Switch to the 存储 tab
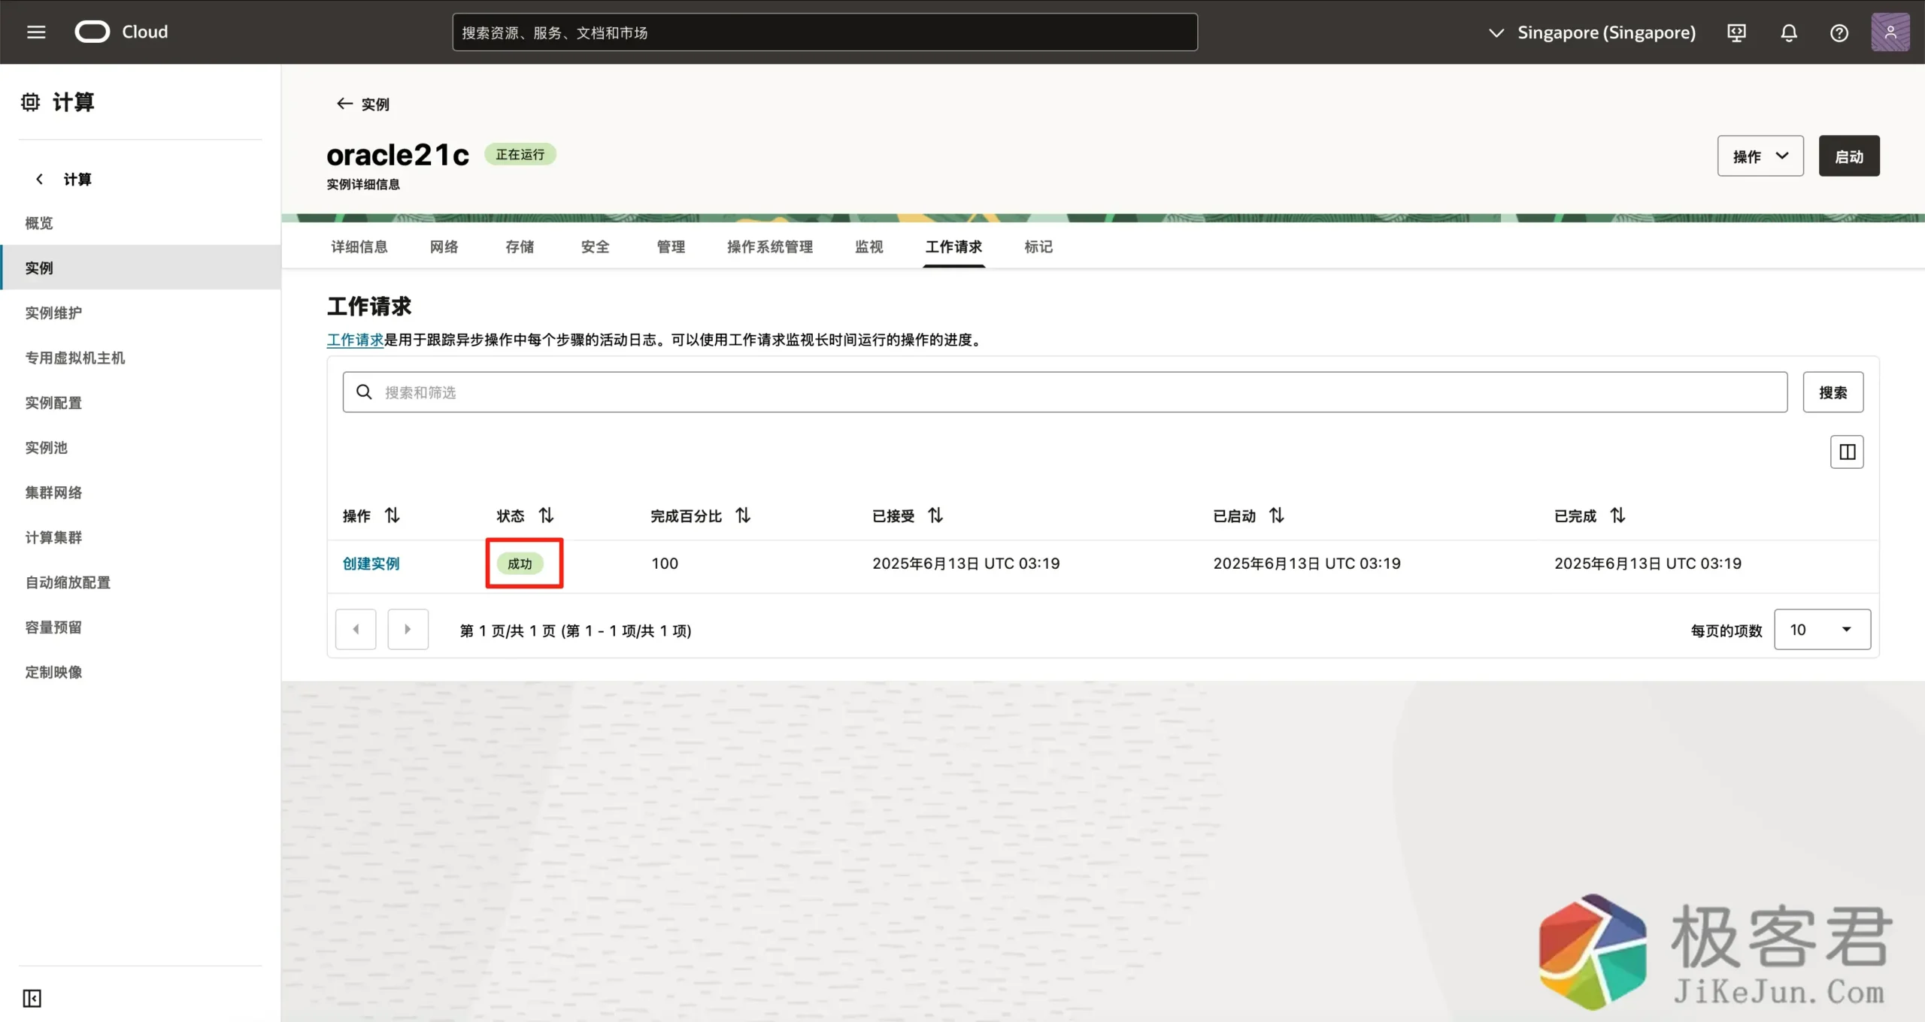 520,246
